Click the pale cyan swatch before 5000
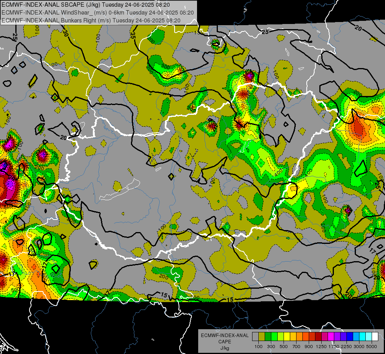This screenshot has height=354, width=385. coord(369,337)
